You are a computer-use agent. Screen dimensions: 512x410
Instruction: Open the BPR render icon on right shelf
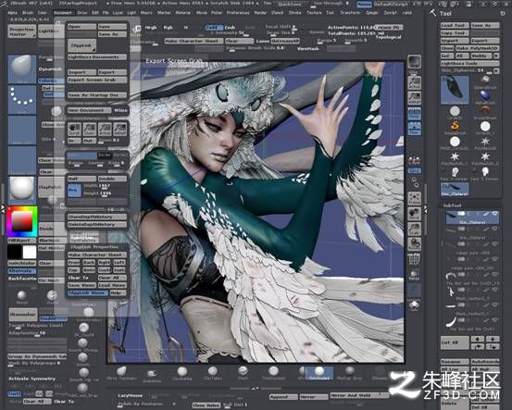[415, 63]
